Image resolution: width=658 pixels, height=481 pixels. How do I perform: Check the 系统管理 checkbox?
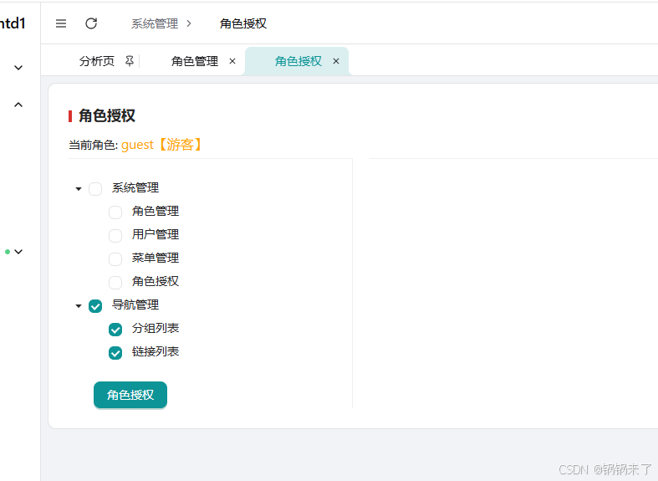[x=95, y=189]
